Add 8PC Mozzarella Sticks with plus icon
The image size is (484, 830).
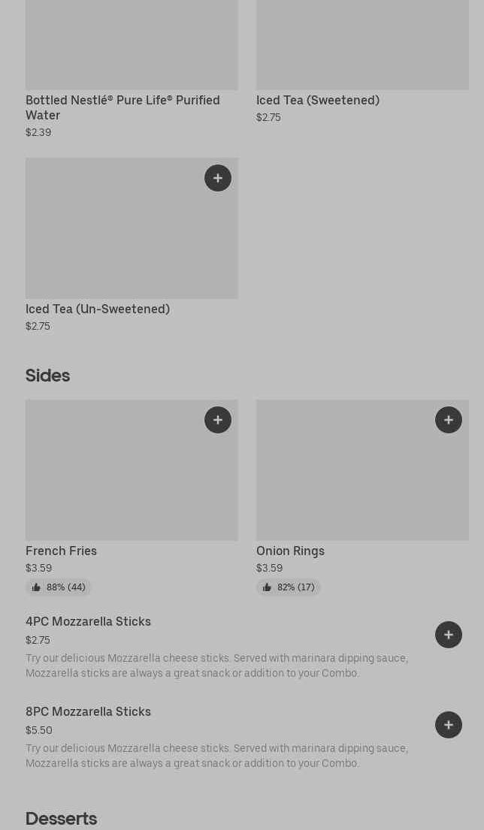pos(449,725)
